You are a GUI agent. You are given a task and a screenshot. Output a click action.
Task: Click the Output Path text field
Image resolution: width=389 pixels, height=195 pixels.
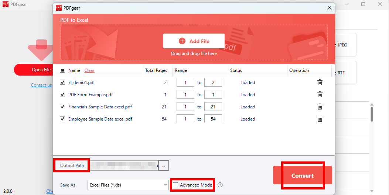pos(124,166)
